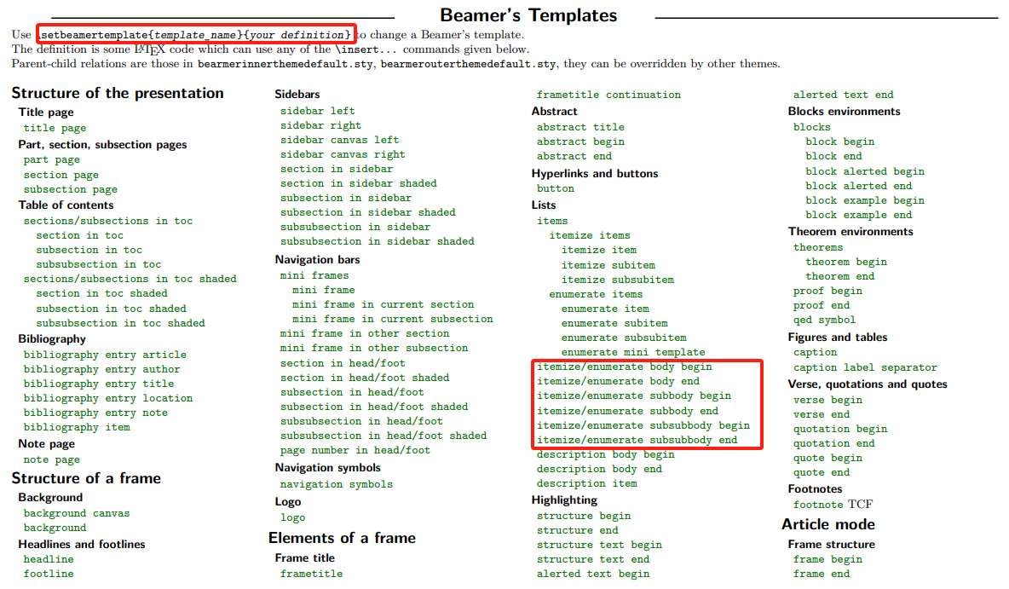Click 'page number in head/foot' entry
This screenshot has height=589, width=1009.
click(x=355, y=451)
